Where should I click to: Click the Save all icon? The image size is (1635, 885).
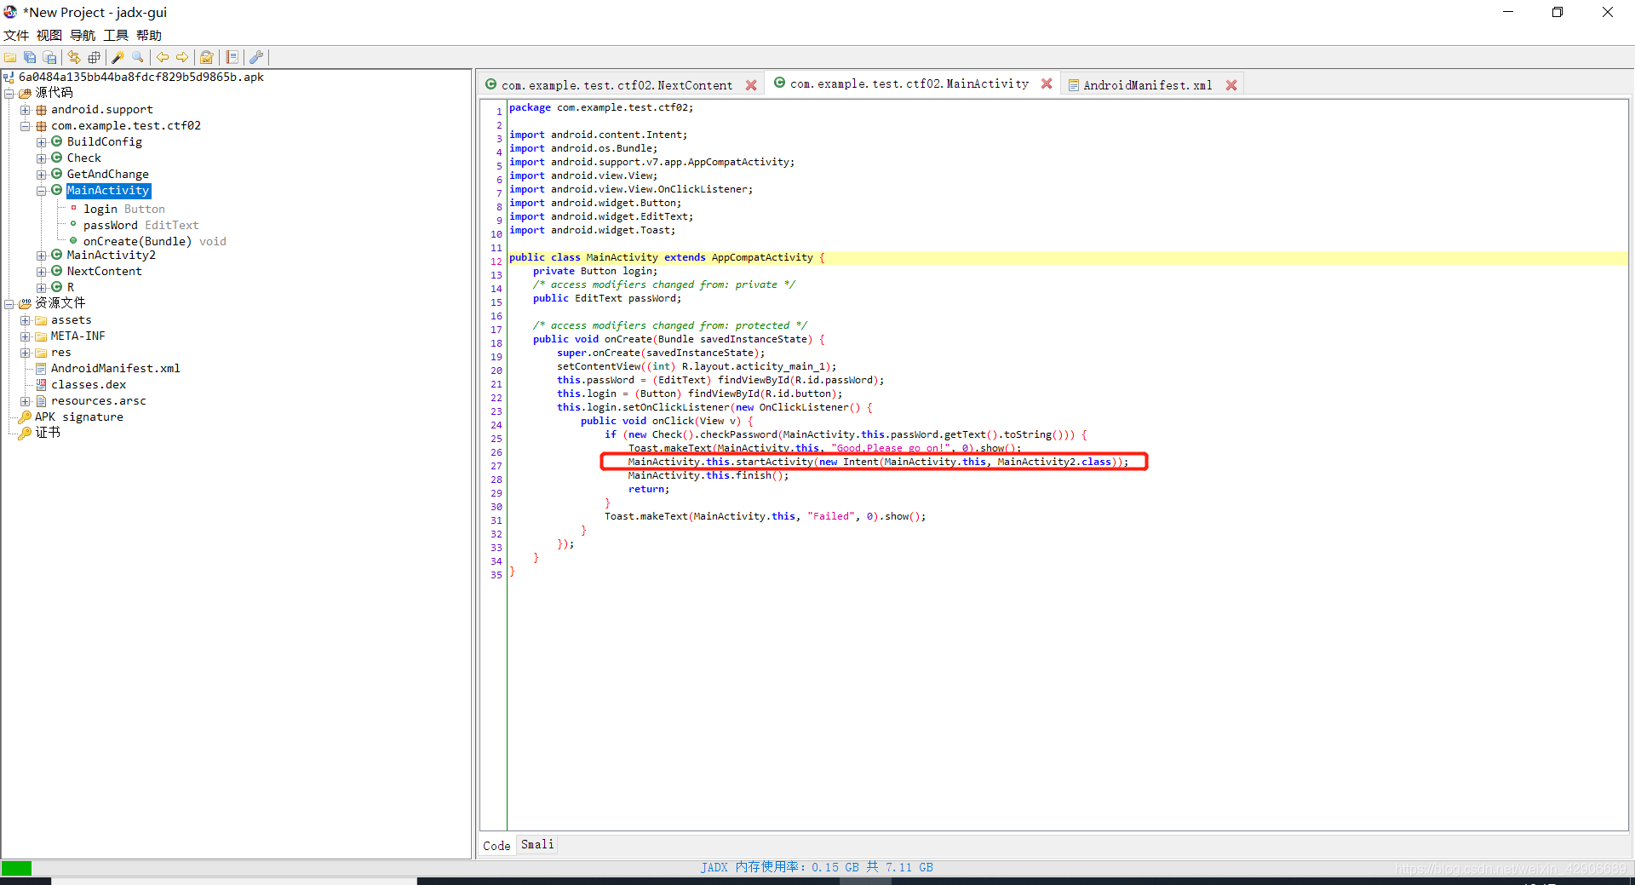click(30, 57)
